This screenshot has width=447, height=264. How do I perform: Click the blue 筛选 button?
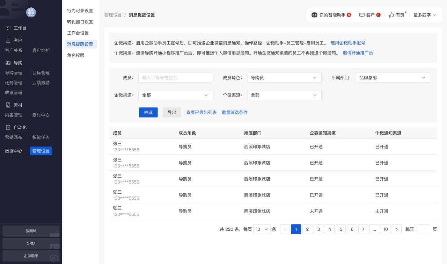click(148, 112)
